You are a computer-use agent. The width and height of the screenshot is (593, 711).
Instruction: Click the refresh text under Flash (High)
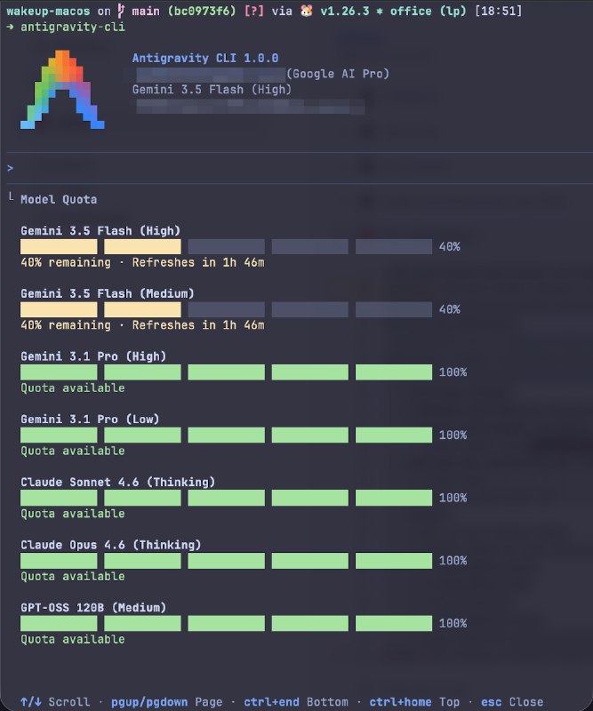pyautogui.click(x=142, y=262)
